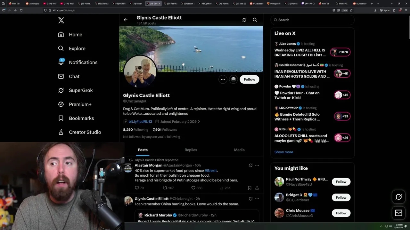Follow Bridget D
Screen dimensions: 410x230
click(341, 197)
